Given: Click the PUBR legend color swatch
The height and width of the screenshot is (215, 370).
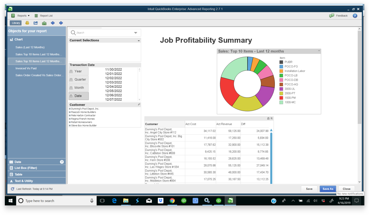Looking at the screenshot, I should point(281,62).
